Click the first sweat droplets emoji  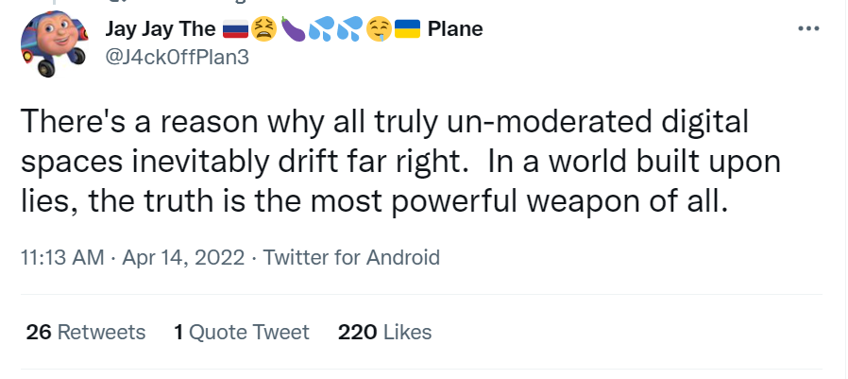coord(320,29)
